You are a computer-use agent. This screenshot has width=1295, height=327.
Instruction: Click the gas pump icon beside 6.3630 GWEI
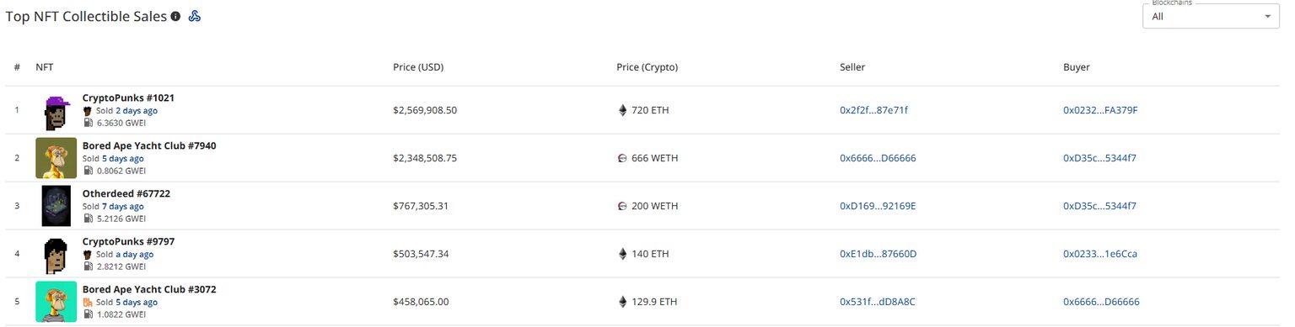[88, 122]
